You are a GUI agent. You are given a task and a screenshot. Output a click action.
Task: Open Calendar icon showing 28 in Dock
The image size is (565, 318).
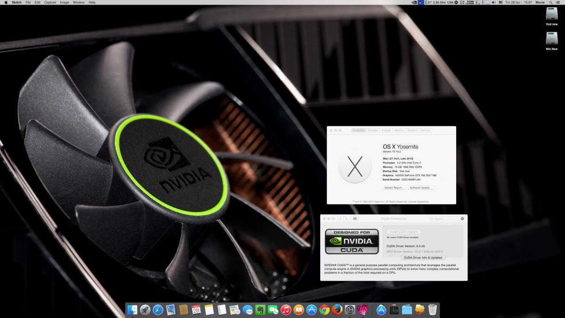point(196,310)
